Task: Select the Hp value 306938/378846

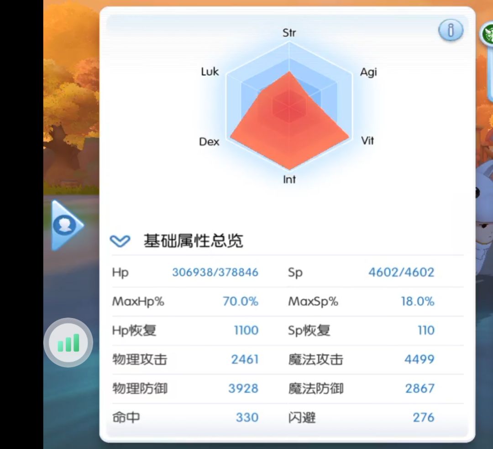Action: tap(215, 272)
